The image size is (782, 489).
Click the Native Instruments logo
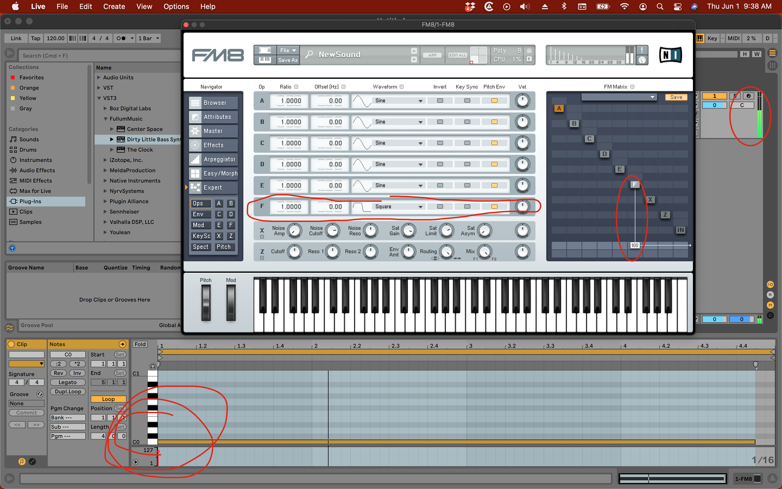[670, 55]
